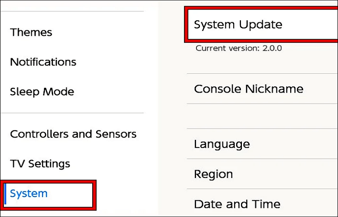338x217 pixels.
Task: Start System Update
Action: (238, 24)
